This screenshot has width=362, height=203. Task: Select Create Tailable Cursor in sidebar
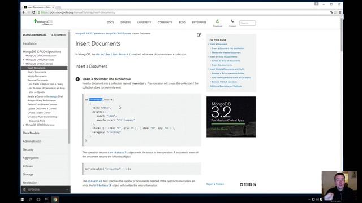[x=39, y=113]
